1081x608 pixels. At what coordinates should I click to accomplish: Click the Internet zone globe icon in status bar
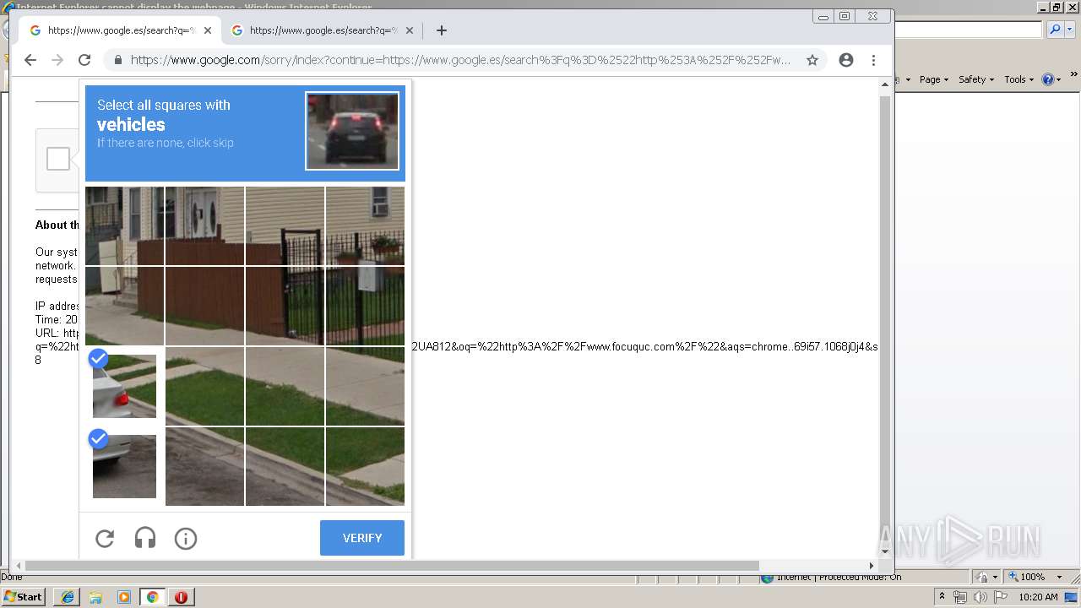[x=767, y=578]
